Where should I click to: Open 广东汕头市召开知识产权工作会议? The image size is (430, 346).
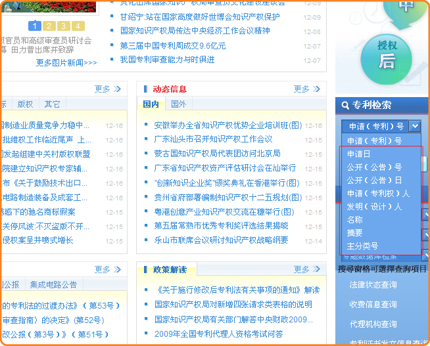[213, 139]
